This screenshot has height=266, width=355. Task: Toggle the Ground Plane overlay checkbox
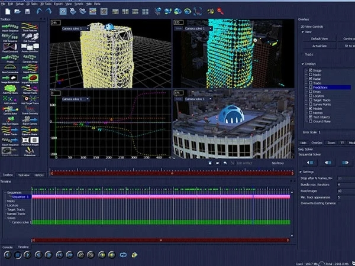coord(309,120)
